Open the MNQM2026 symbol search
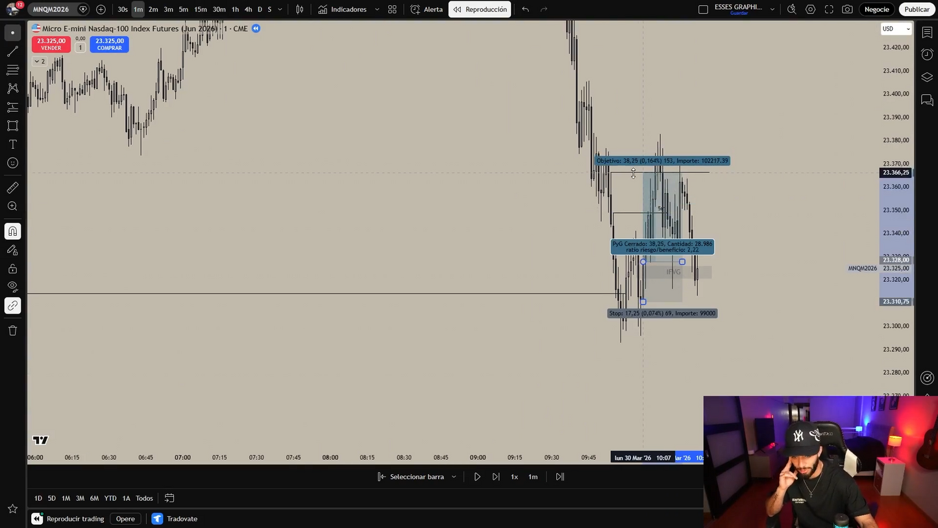The image size is (938, 528). (x=51, y=9)
